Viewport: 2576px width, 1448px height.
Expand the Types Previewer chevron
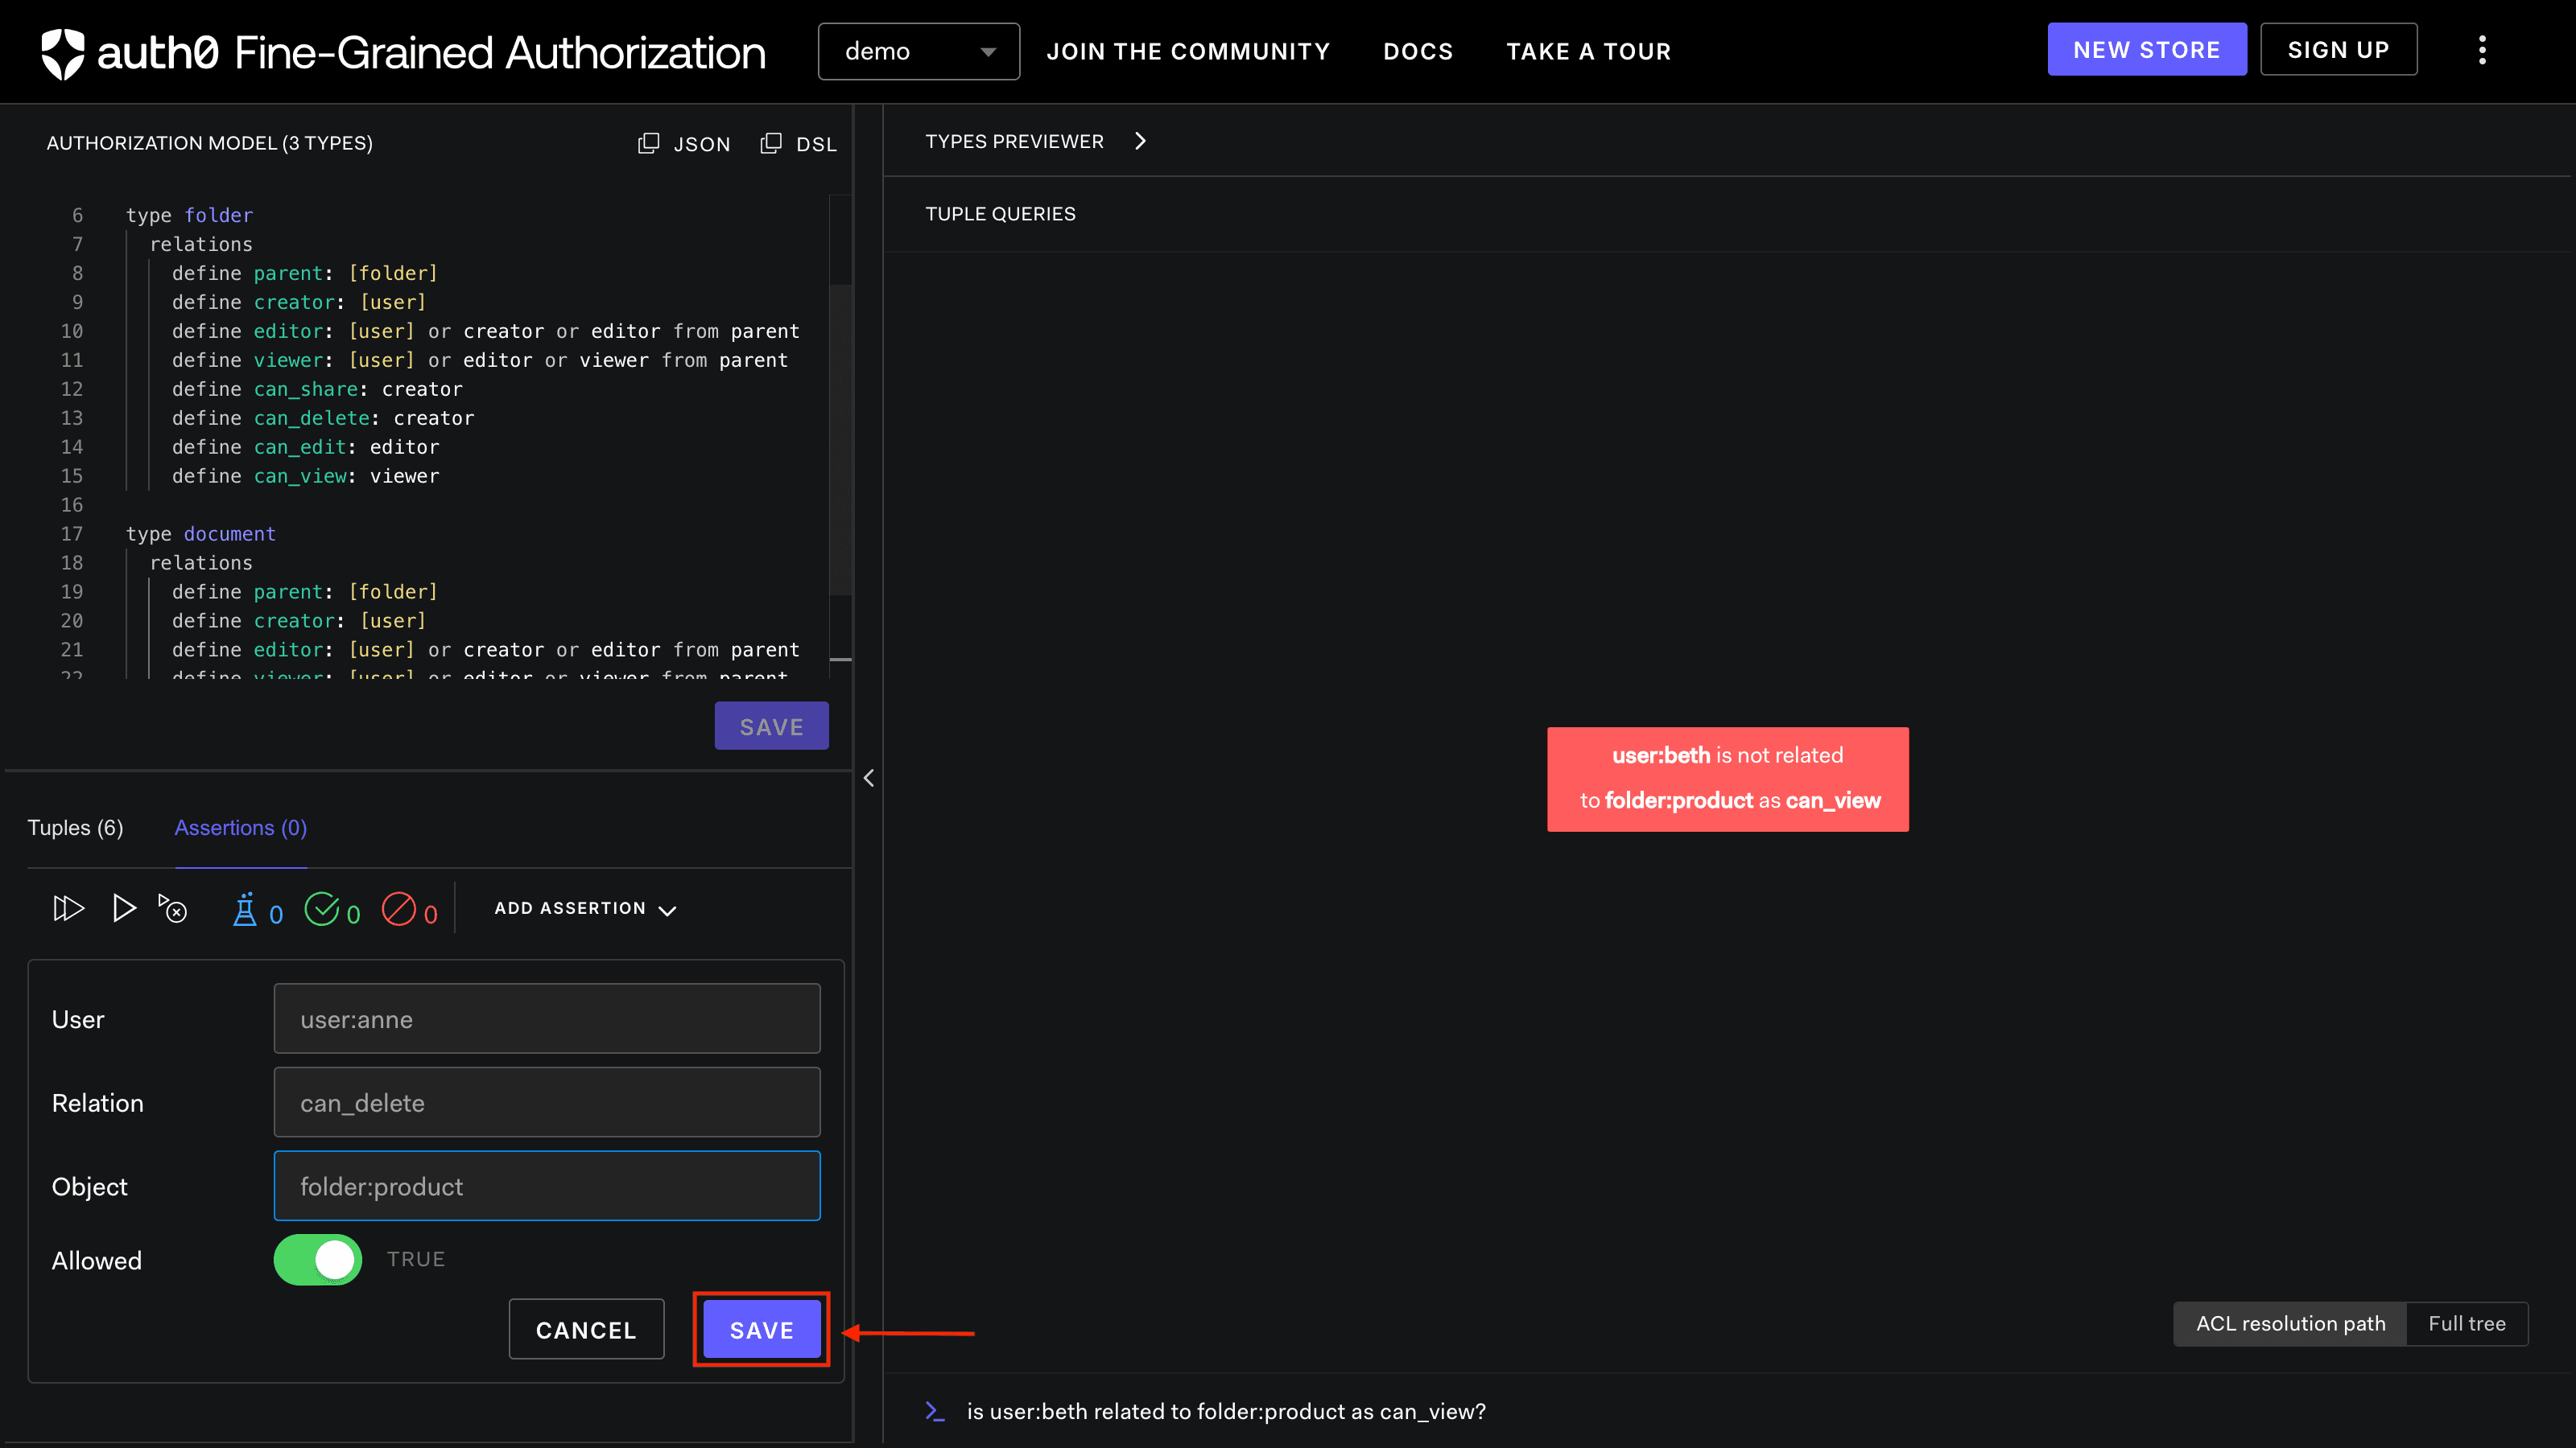click(x=1140, y=141)
